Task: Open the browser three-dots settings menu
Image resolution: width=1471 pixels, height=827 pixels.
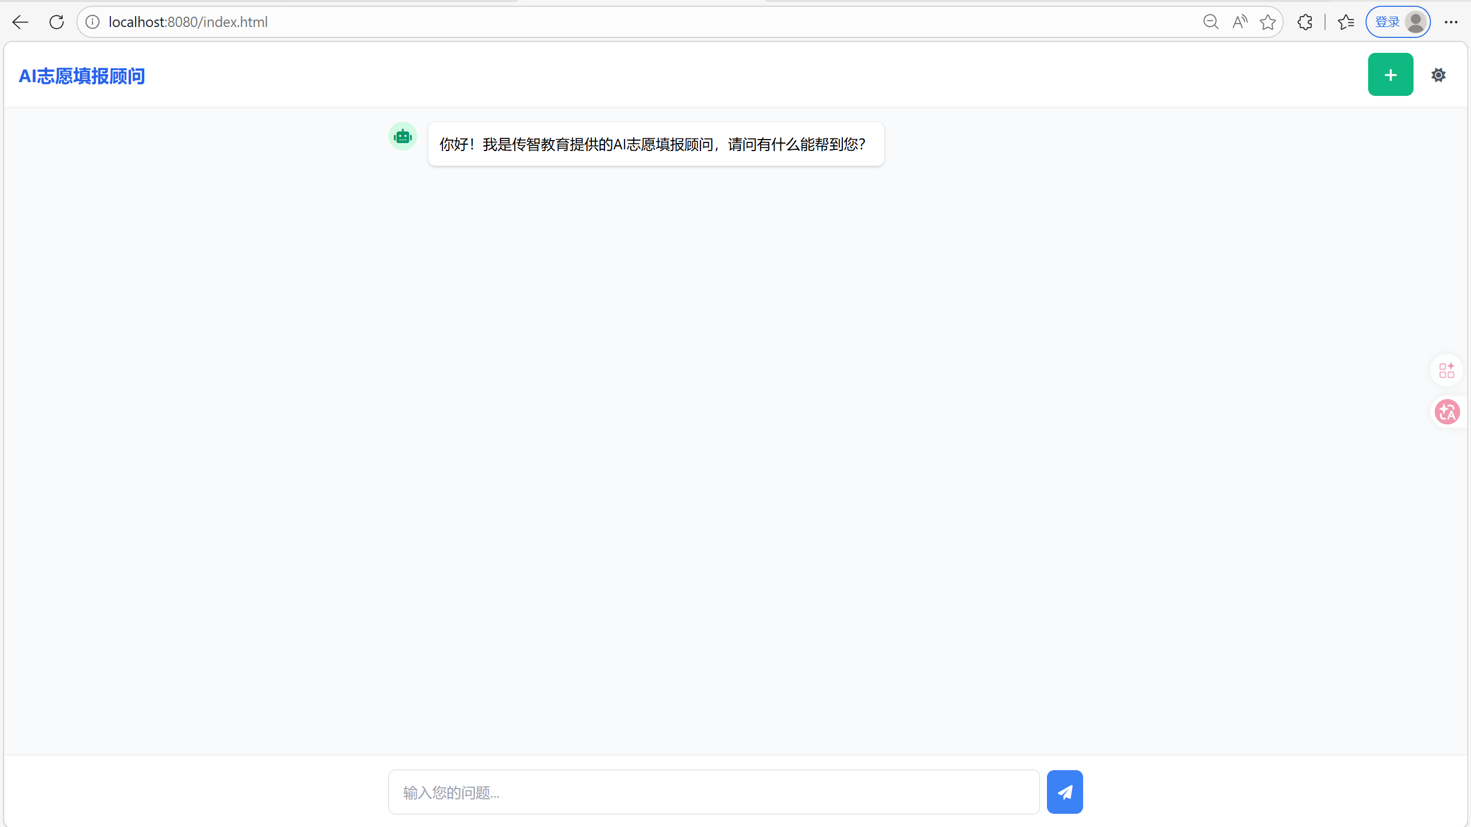Action: pos(1451,22)
